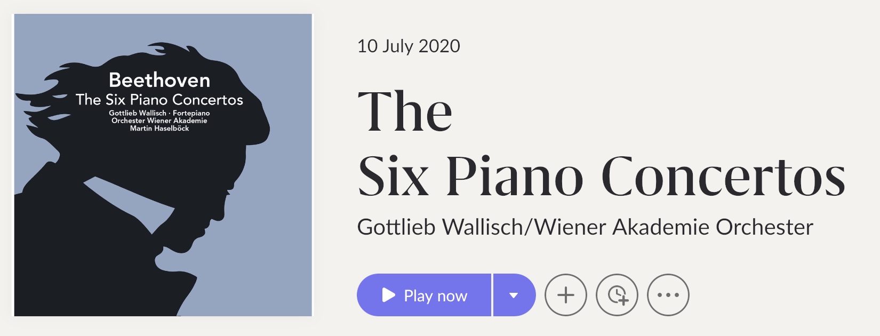Open Wiener Akademie Orchester artist link
The height and width of the screenshot is (336, 880).
tap(674, 227)
